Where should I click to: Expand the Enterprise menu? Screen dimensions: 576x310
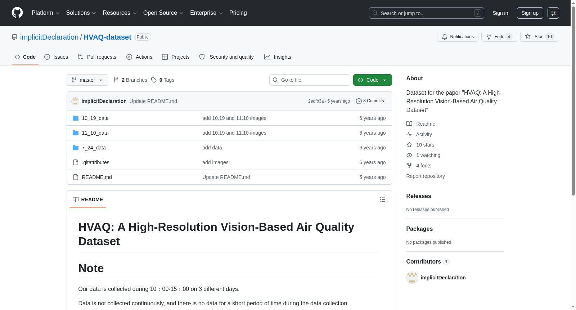coord(206,13)
